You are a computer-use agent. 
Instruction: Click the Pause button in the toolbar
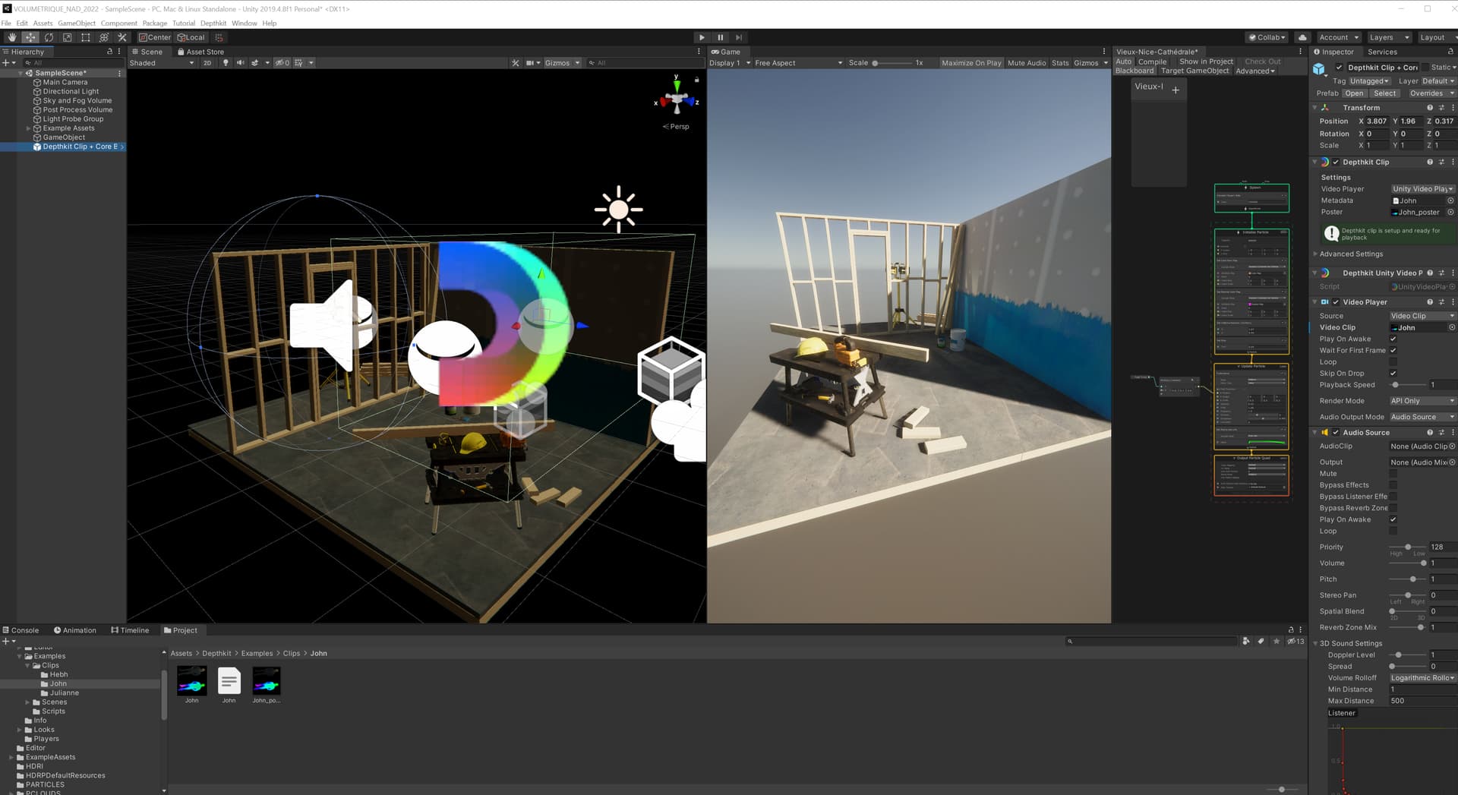point(720,37)
